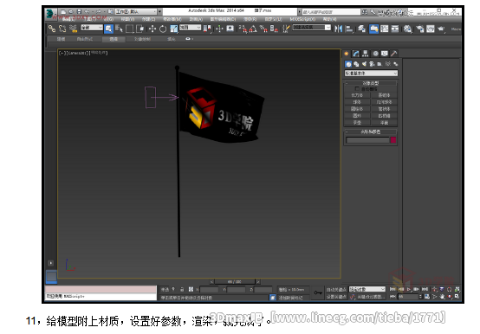480x334 pixels.
Task: Show the Shapes create category
Action: [356, 64]
